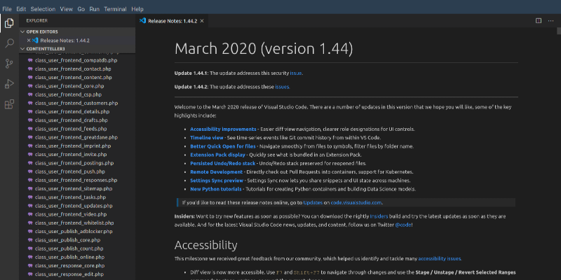561x280 pixels.
Task: Select Release Notes: 1.44.2 in Open Editors
Action: tap(77, 41)
